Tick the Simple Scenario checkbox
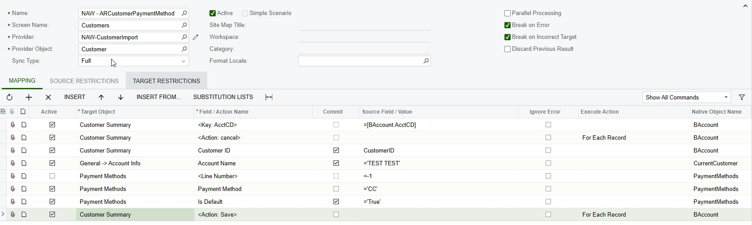 point(245,13)
